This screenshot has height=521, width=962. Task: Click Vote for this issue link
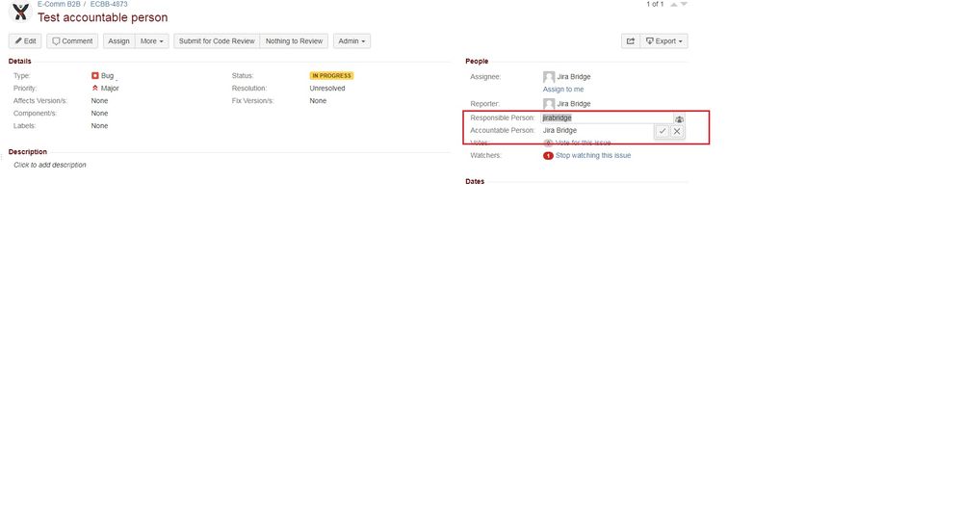point(584,143)
